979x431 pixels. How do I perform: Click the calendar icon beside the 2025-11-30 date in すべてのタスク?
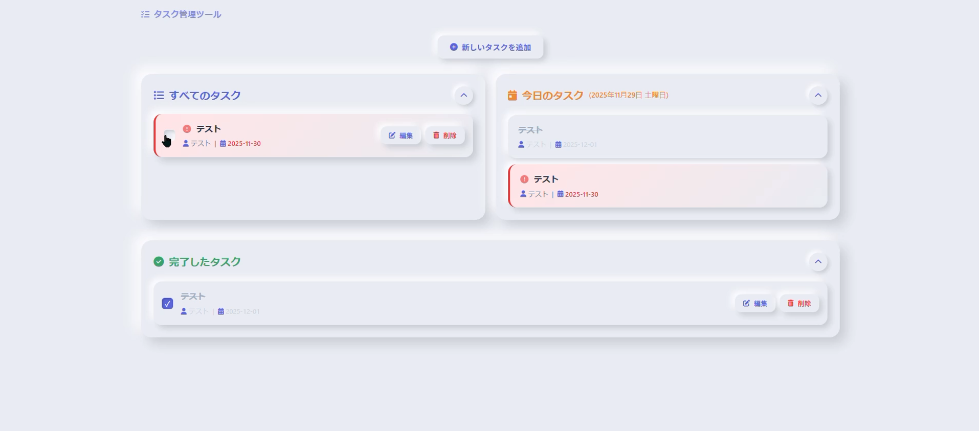(x=223, y=144)
